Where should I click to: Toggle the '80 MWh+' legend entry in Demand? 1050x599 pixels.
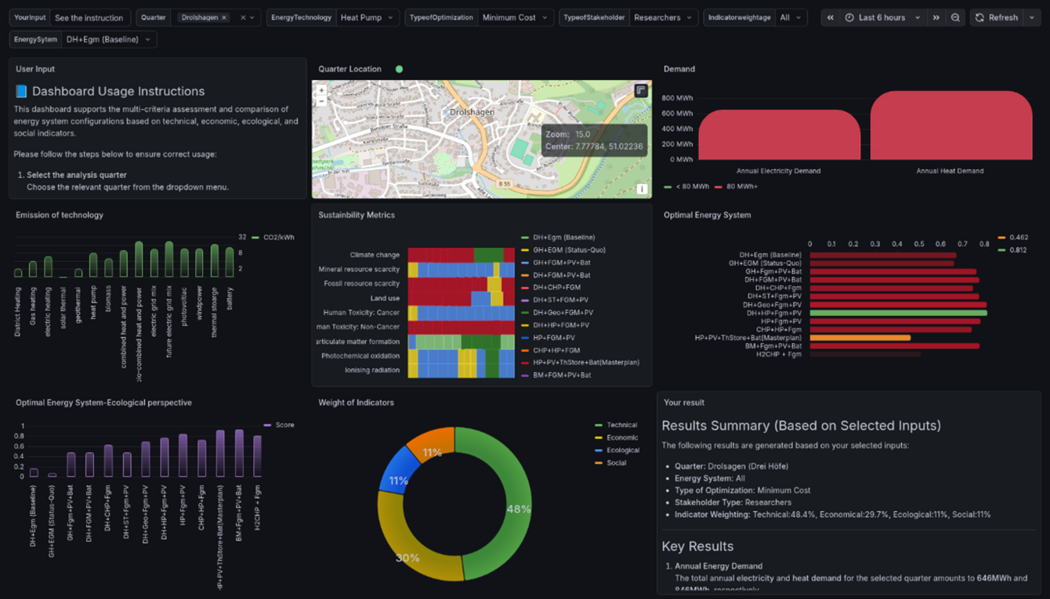[x=740, y=187]
